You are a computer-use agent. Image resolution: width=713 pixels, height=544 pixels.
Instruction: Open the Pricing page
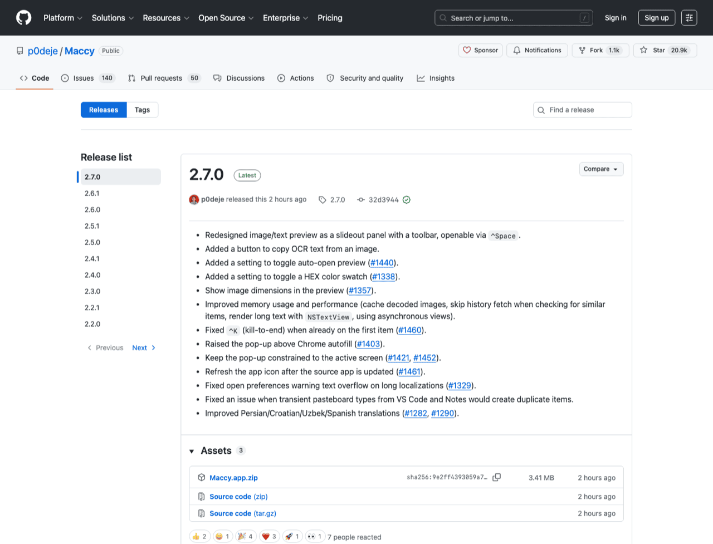tap(330, 18)
